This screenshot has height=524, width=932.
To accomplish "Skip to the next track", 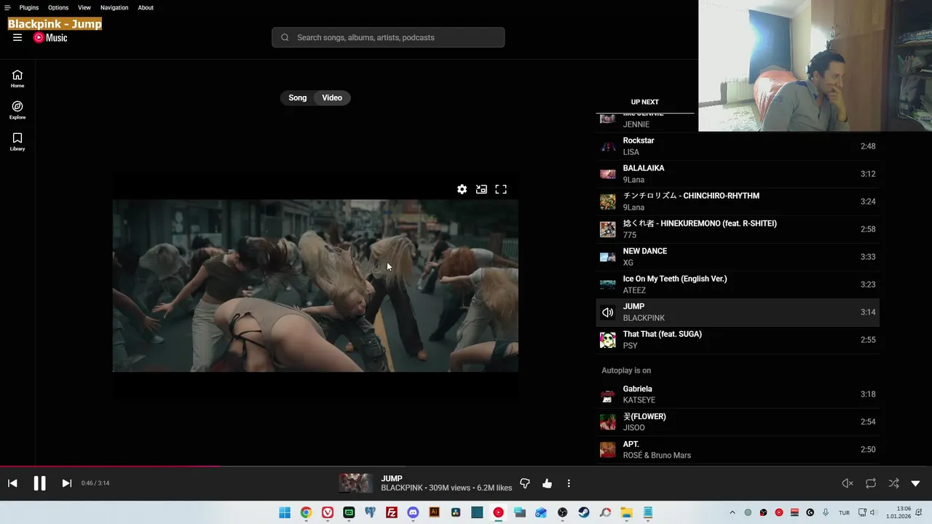I will pos(66,483).
